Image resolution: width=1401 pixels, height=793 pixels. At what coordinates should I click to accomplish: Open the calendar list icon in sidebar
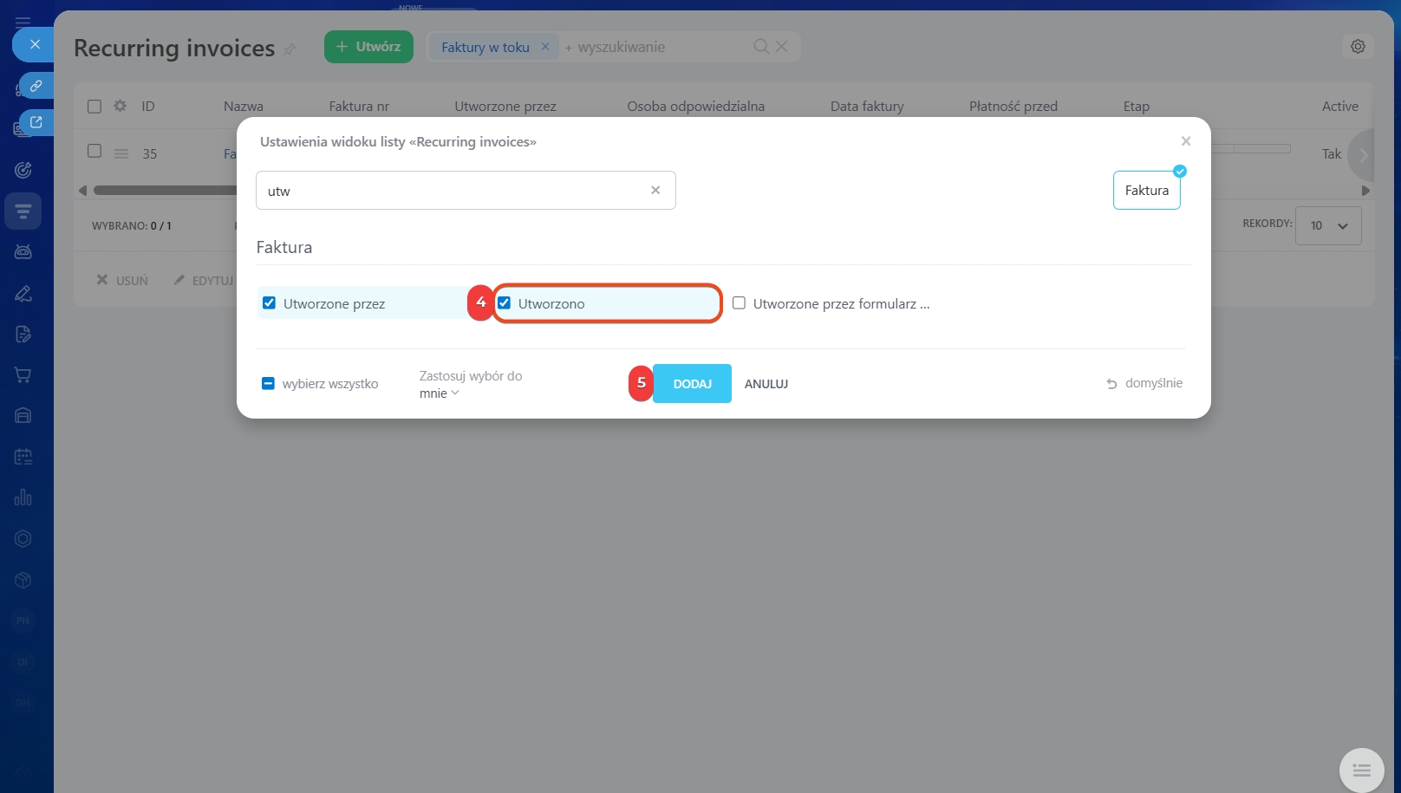pos(23,457)
